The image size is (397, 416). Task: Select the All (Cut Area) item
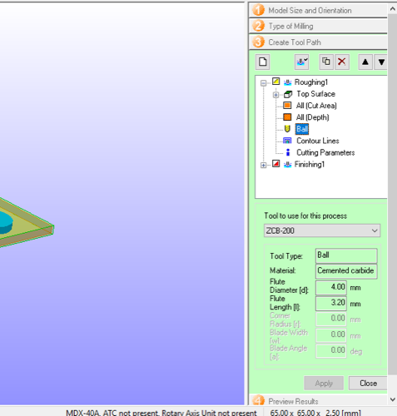pyautogui.click(x=316, y=106)
